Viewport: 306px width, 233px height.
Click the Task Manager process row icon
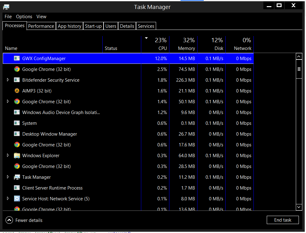pos(17,177)
